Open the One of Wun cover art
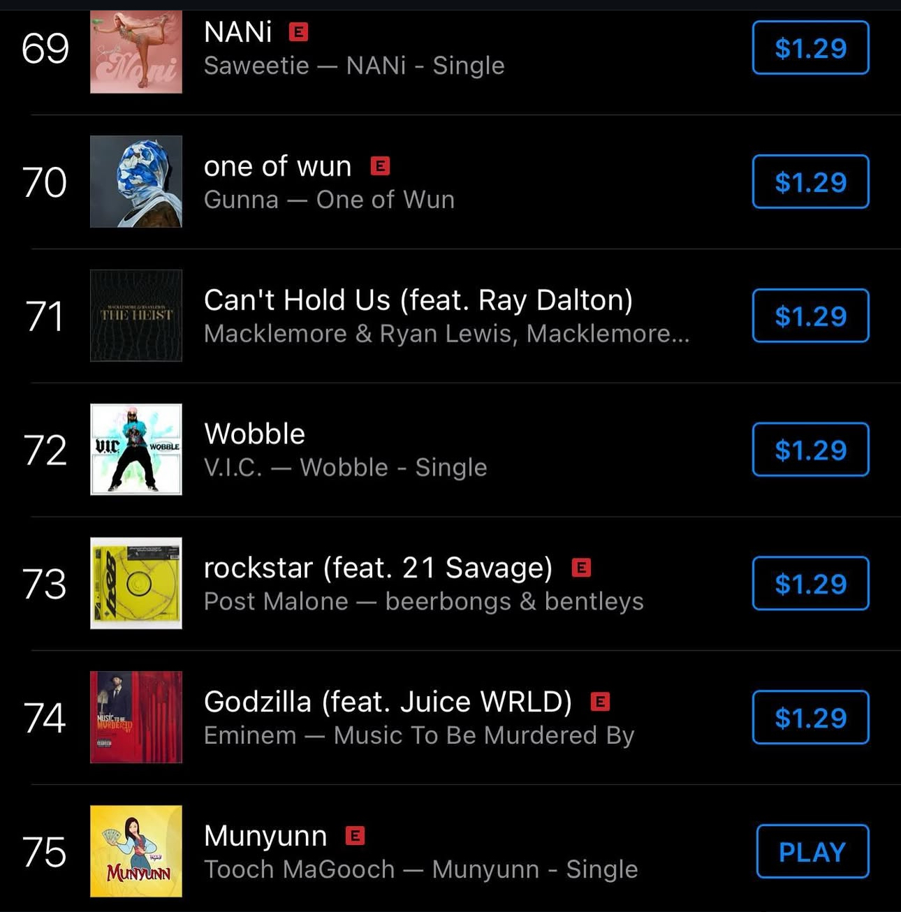Viewport: 901px width, 912px height. 136,182
